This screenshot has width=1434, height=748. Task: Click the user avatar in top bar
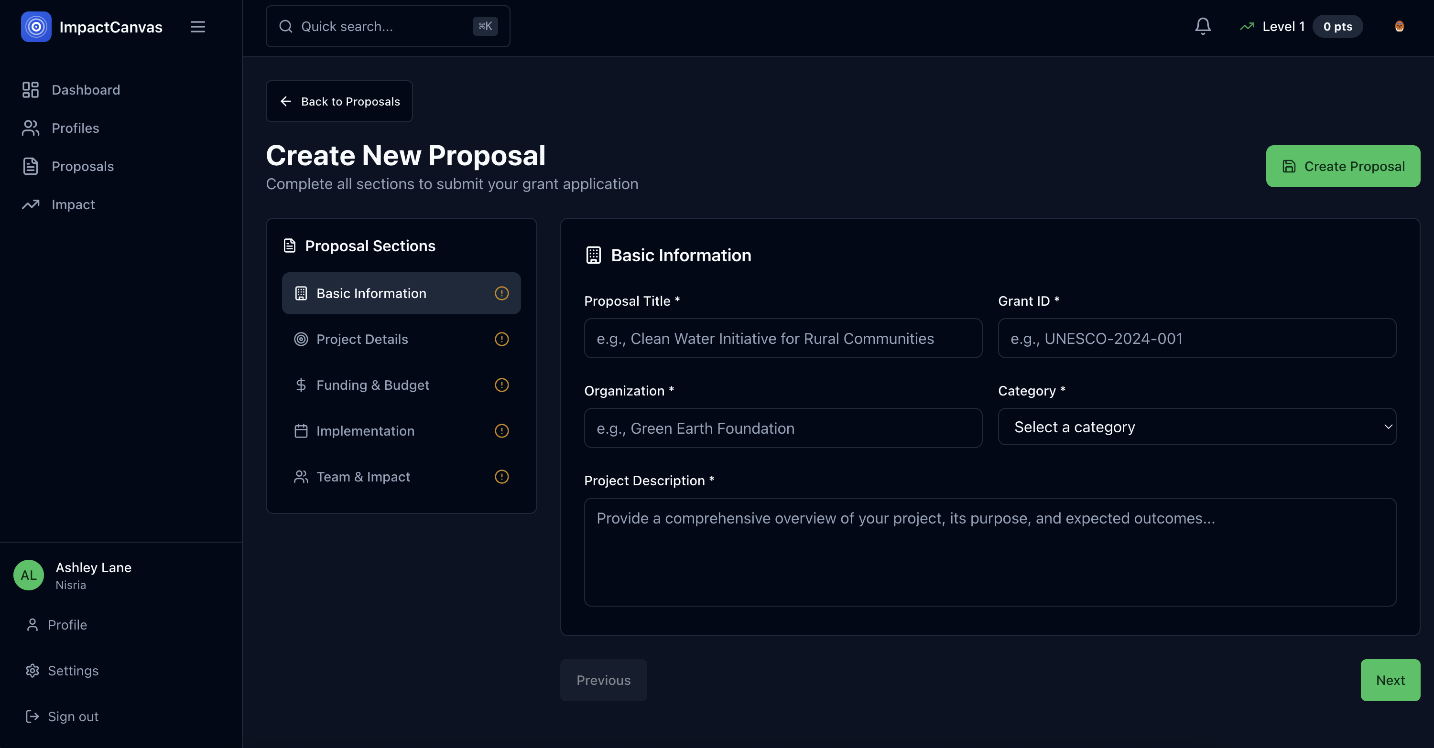pos(1399,26)
